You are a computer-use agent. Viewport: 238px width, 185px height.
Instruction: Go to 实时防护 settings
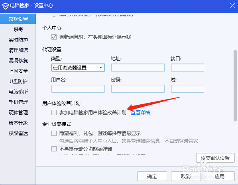point(18,40)
